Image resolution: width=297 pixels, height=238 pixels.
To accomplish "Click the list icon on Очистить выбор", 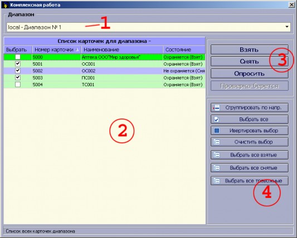I will 217,142.
